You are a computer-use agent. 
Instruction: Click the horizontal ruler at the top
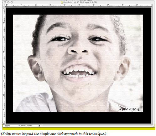click(79, 5)
